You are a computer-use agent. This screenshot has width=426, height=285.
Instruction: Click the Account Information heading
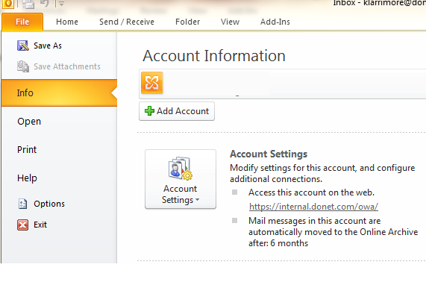214,56
